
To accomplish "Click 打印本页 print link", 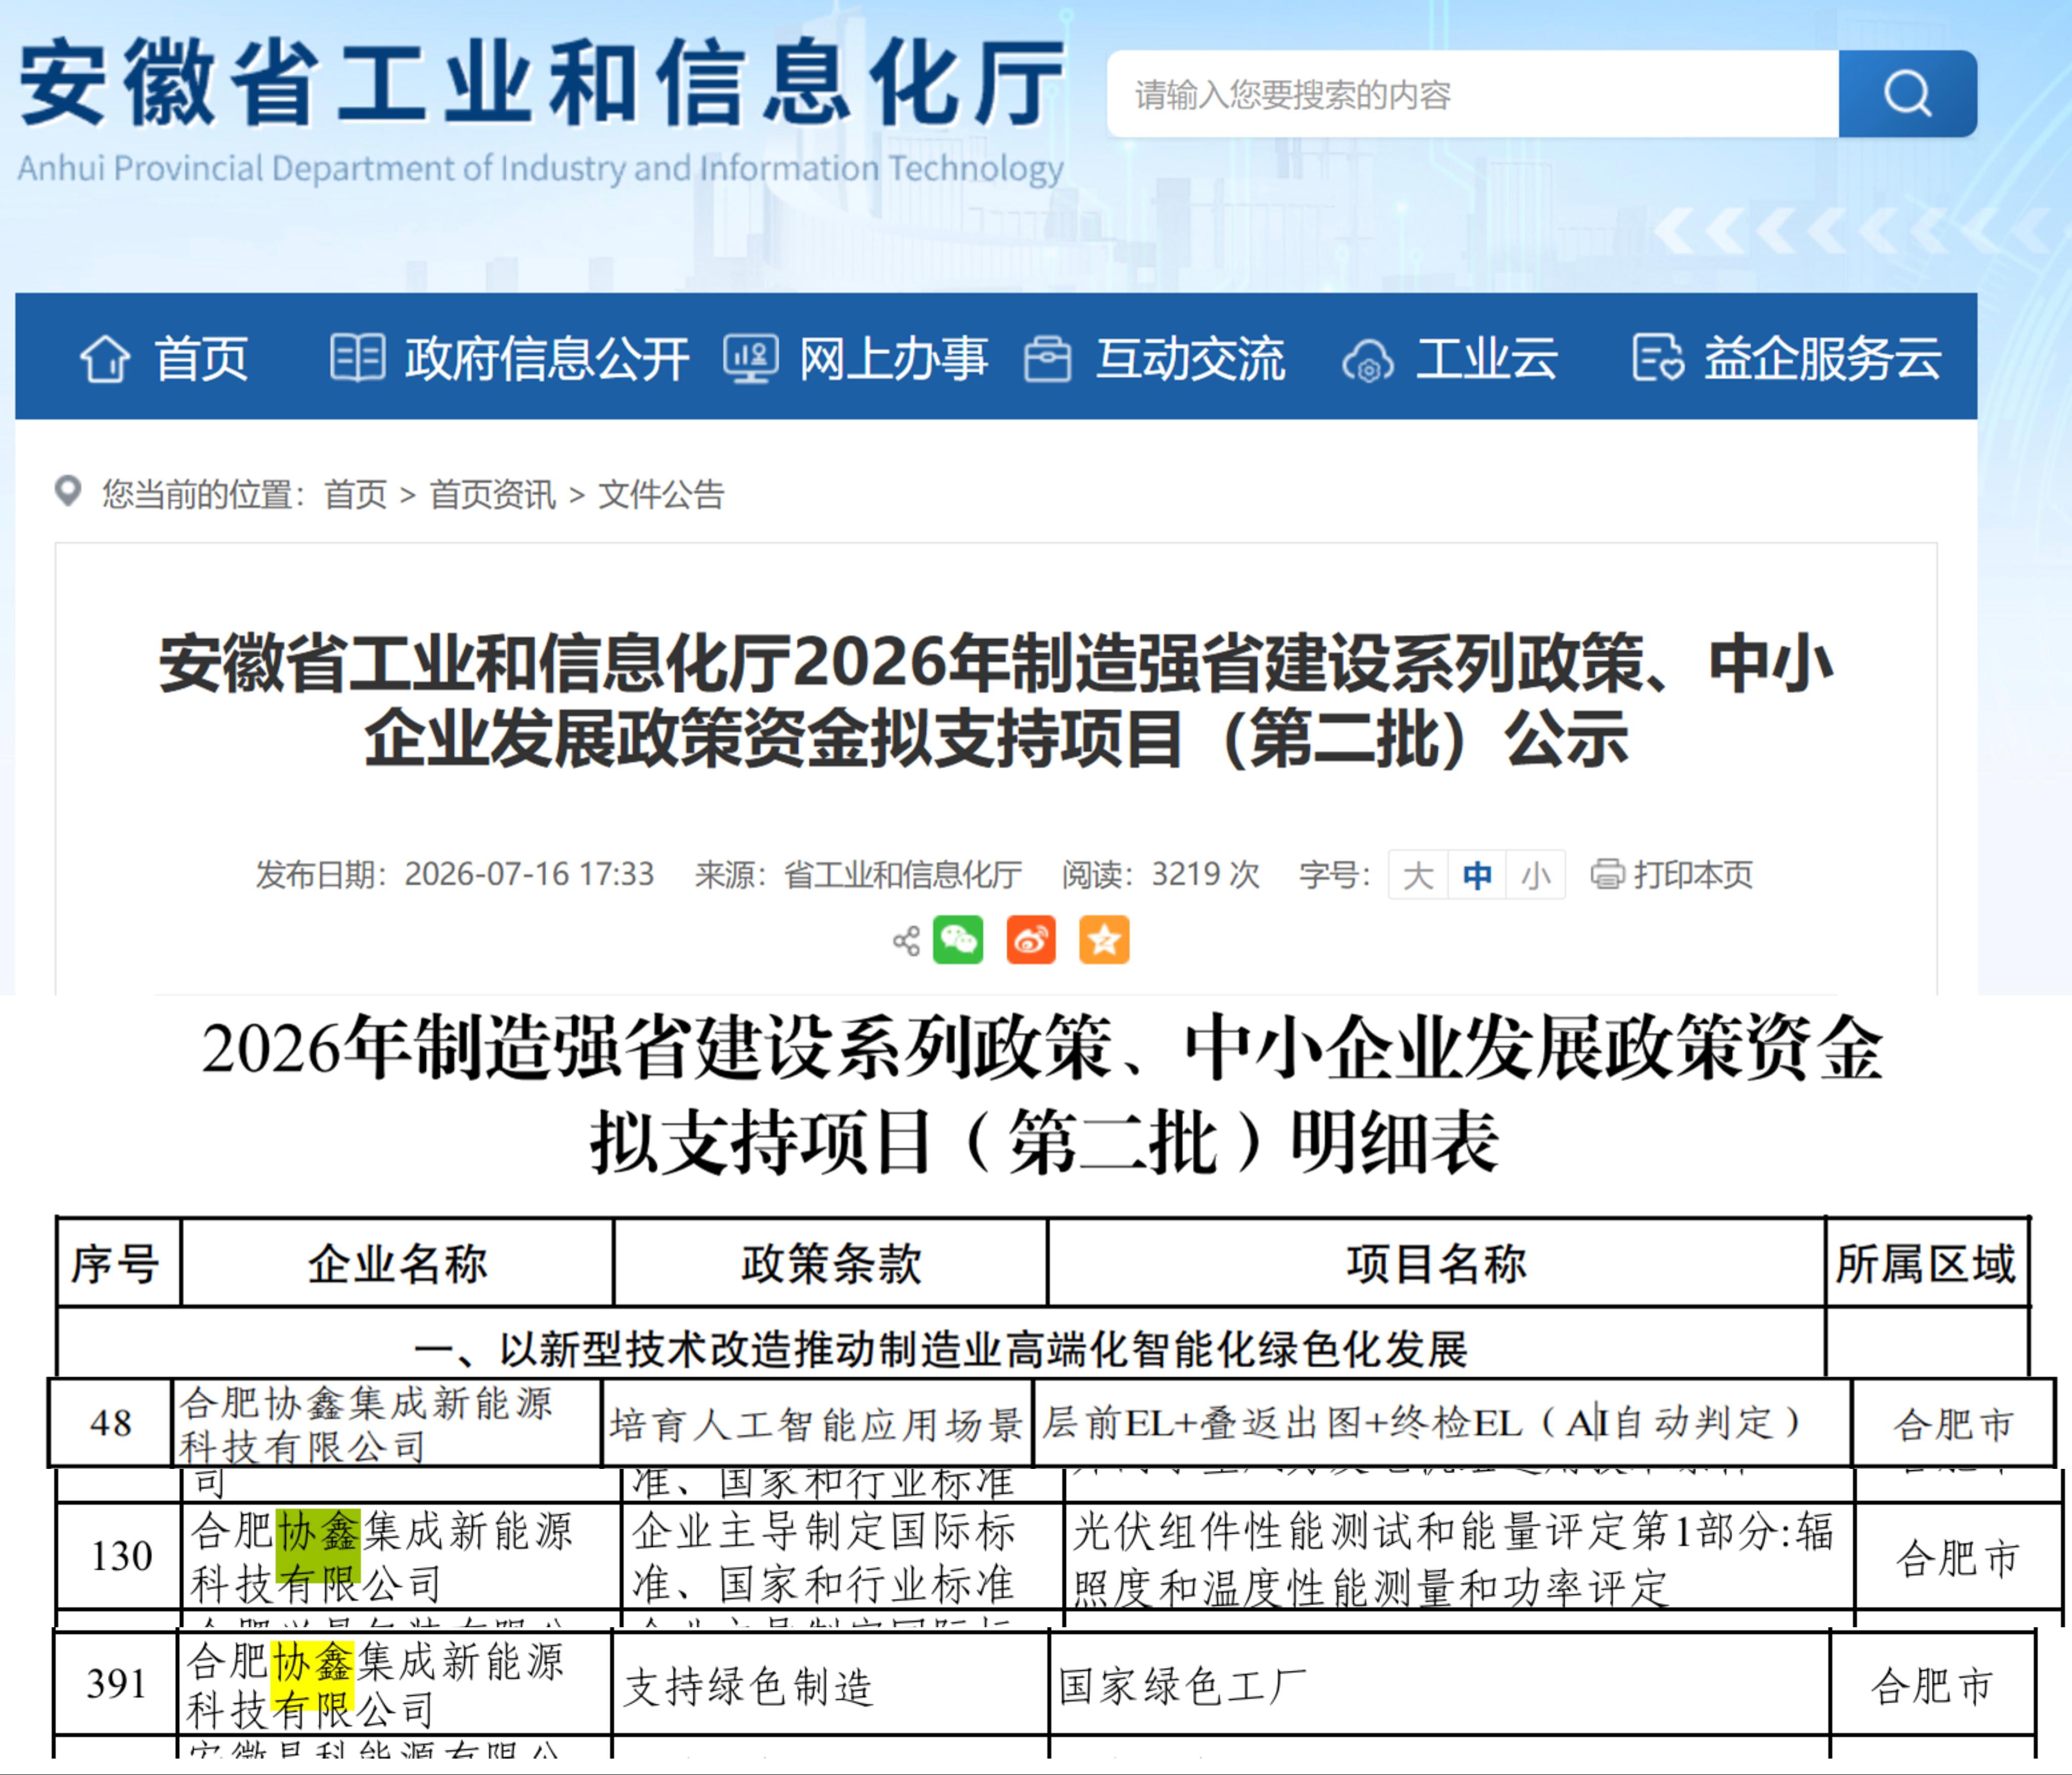I will click(x=1693, y=875).
